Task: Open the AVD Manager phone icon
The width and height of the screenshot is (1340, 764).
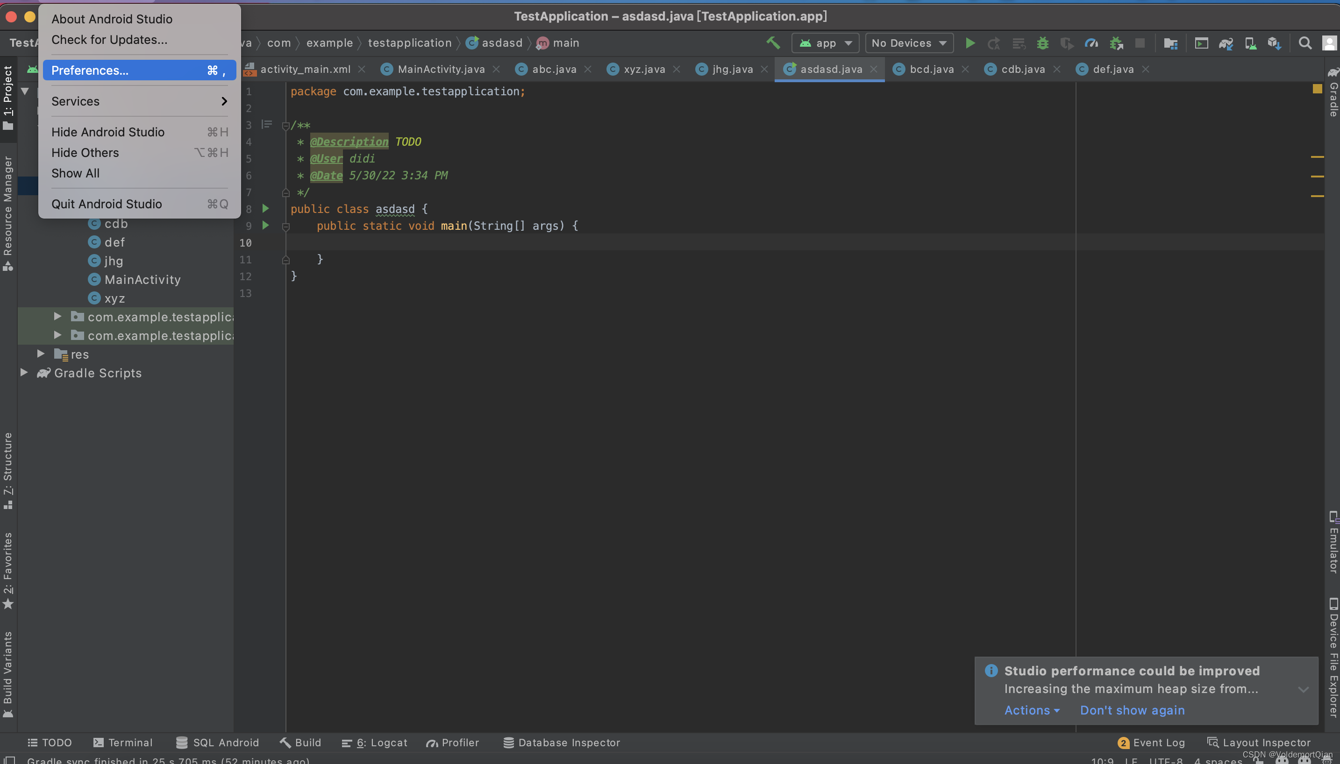Action: [x=1250, y=43]
